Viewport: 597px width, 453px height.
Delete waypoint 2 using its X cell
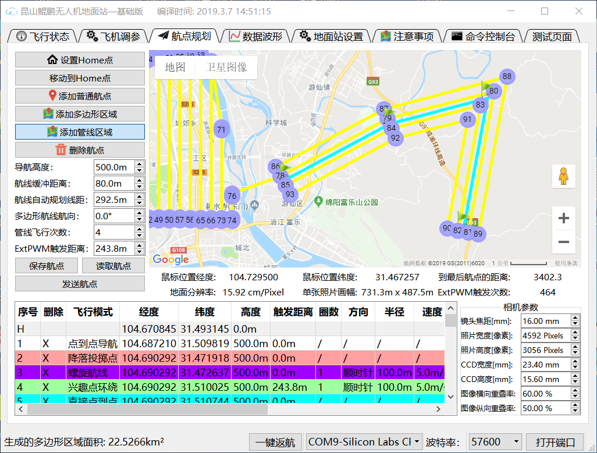45,358
